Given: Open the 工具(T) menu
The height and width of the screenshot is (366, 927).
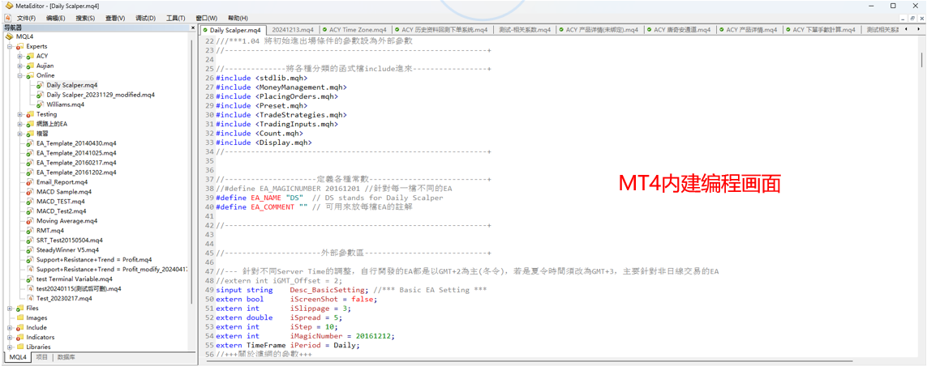Looking at the screenshot, I should [175, 18].
